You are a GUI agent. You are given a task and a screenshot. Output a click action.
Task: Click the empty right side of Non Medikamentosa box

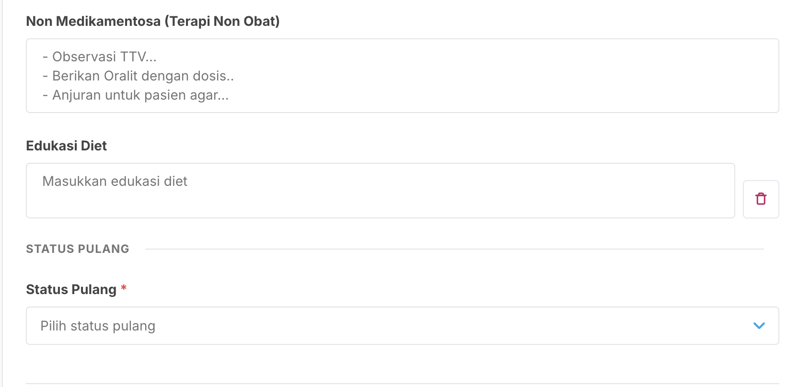[623, 76]
